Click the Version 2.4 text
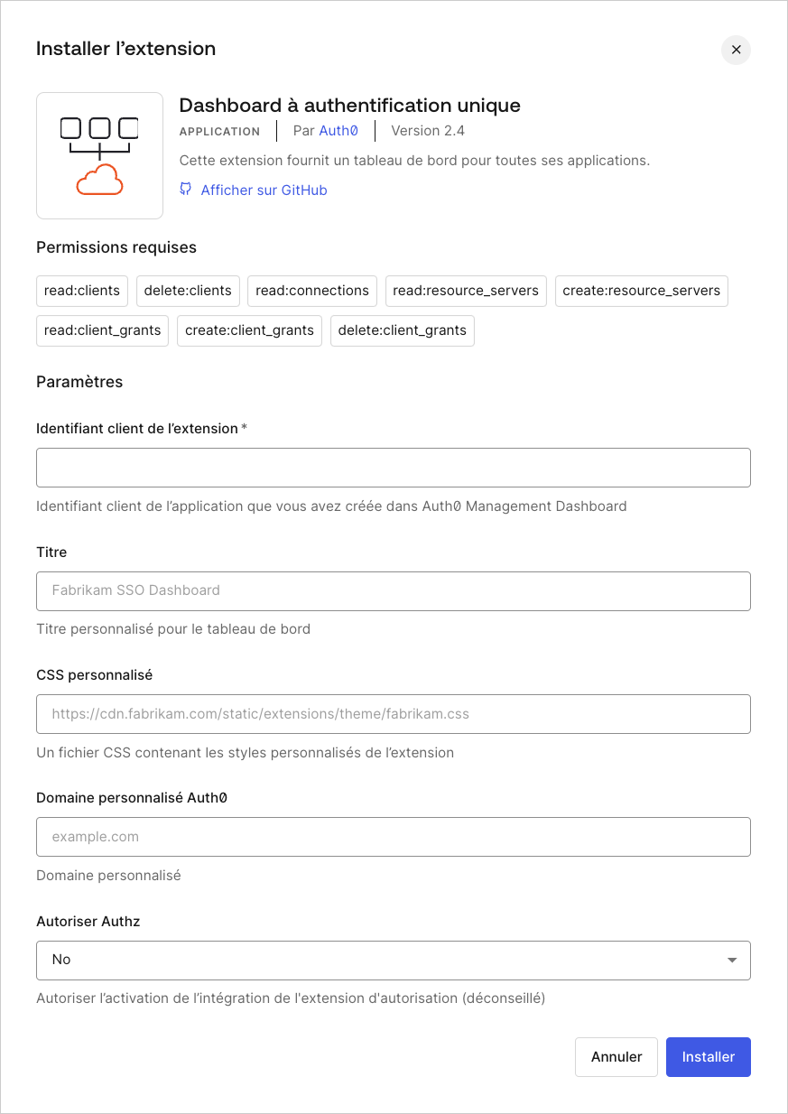Screen dimensions: 788x1114 tap(427, 131)
